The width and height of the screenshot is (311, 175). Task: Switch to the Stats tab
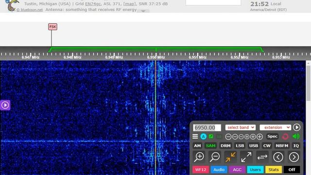point(274,170)
